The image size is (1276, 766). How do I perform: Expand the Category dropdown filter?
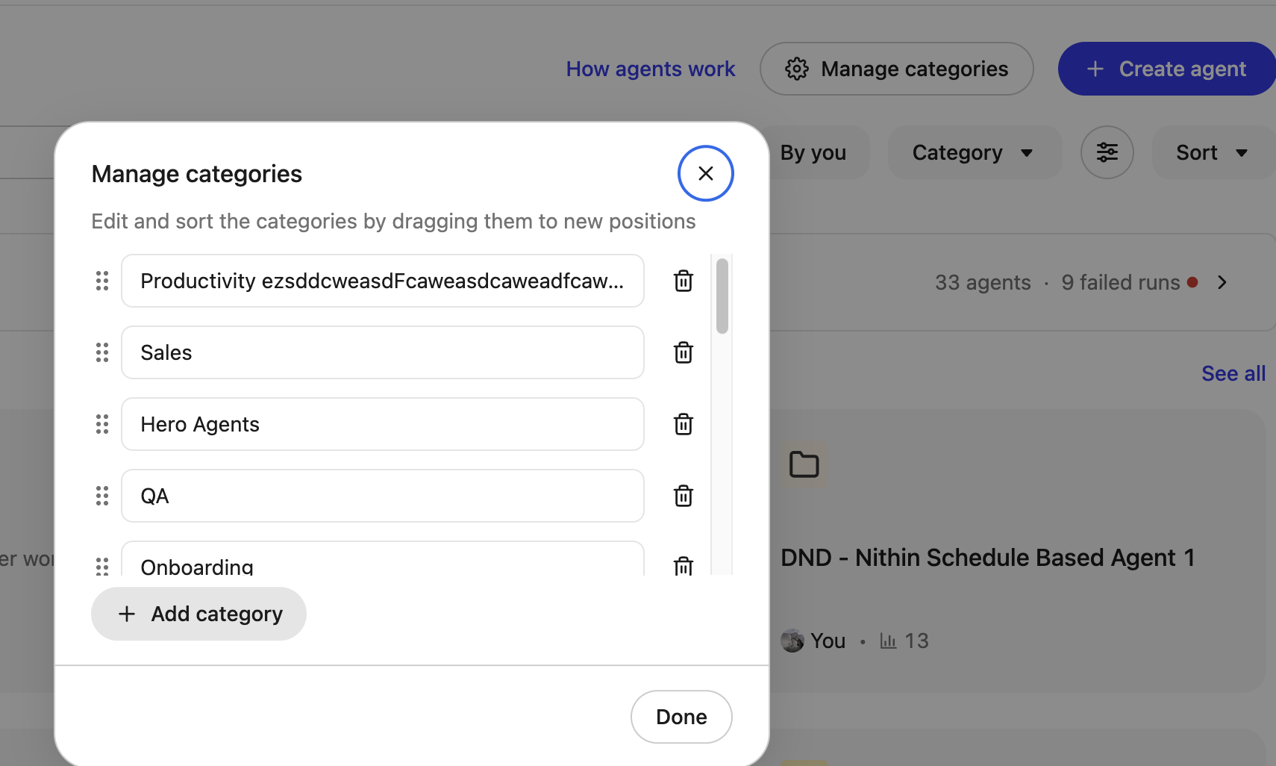973,152
